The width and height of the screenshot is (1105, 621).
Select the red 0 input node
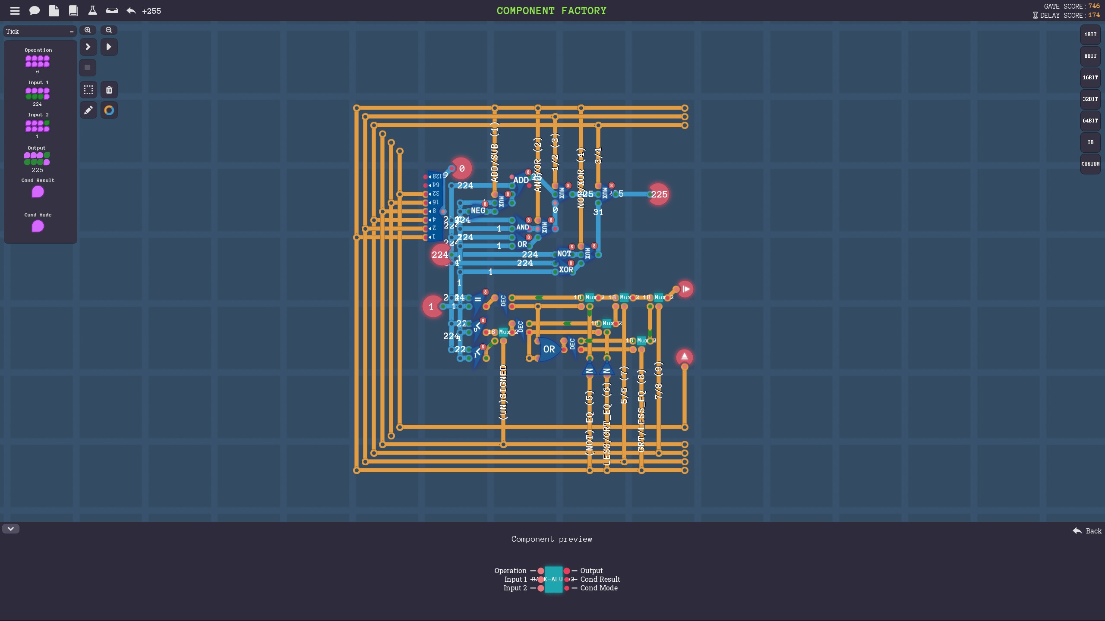[461, 169]
